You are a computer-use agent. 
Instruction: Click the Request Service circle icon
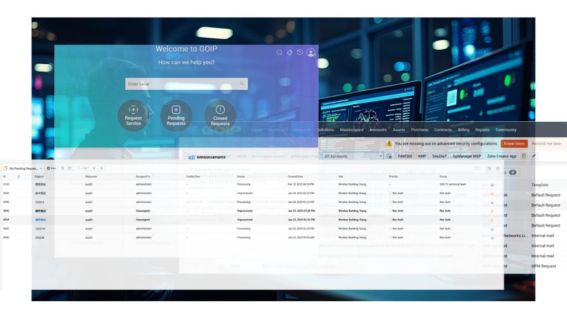[x=133, y=115]
